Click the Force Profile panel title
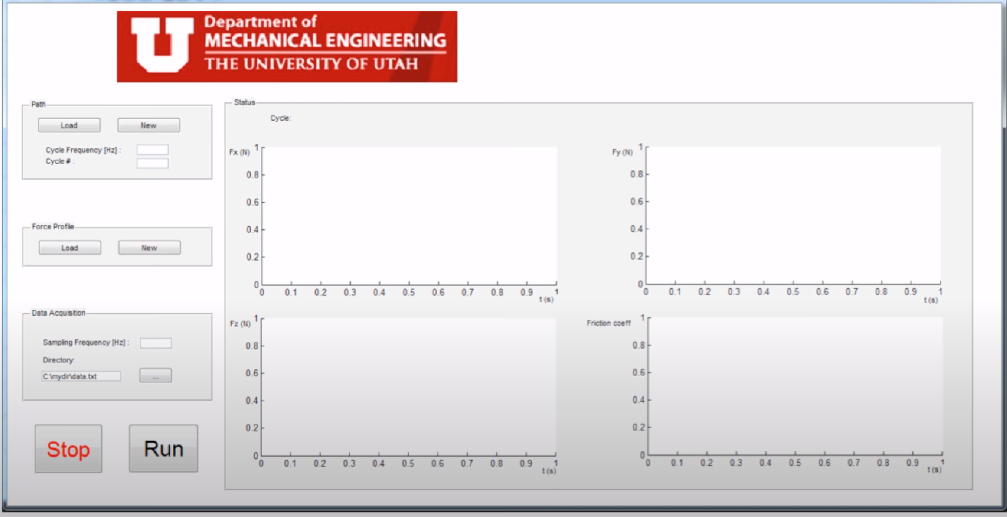Screen dimensions: 1007x517 [53, 226]
